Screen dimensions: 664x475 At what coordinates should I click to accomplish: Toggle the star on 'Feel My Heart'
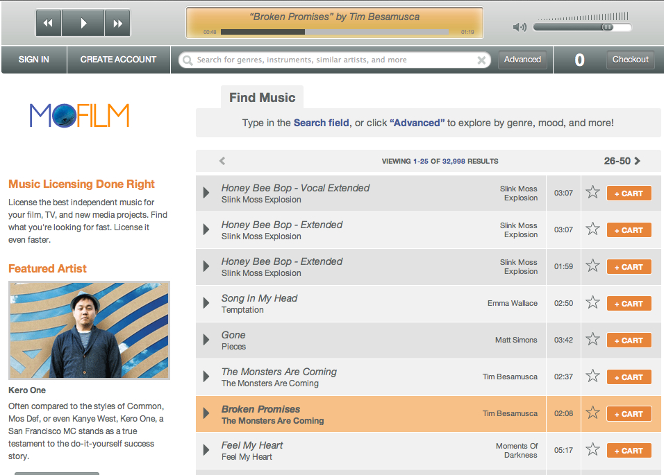592,450
